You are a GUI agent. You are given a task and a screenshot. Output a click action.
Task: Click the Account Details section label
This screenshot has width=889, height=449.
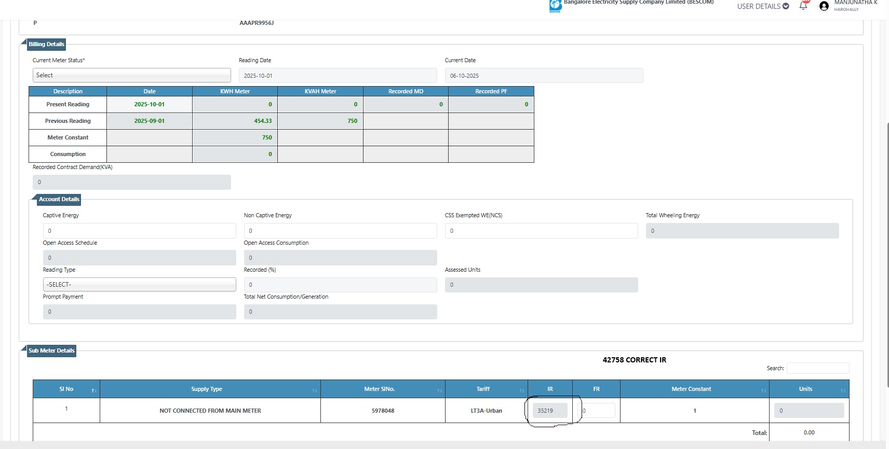59,200
